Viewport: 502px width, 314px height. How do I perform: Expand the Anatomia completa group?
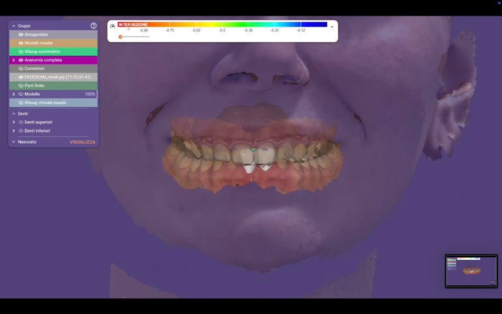click(14, 60)
